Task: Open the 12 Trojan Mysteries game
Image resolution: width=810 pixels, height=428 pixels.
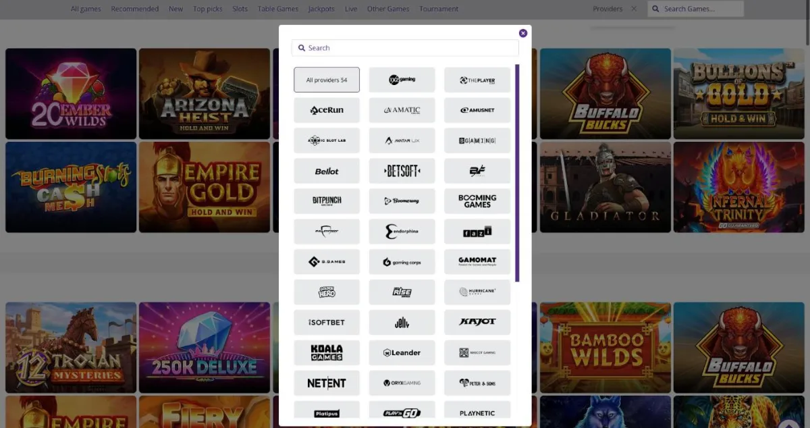Action: point(71,348)
